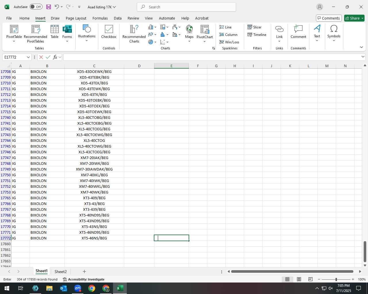Switch to the Review tab
368x294 pixels.
[133, 18]
